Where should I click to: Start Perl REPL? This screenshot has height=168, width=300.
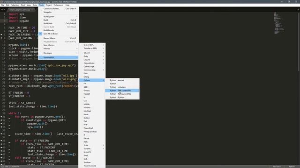click(92, 121)
